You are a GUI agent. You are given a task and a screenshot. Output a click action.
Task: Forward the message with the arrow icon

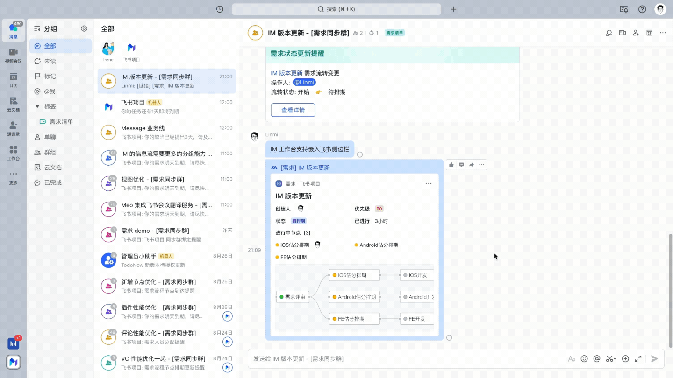point(472,165)
